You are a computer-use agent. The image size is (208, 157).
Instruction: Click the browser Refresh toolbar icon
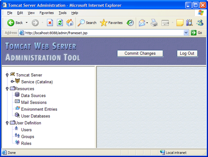[60, 23]
